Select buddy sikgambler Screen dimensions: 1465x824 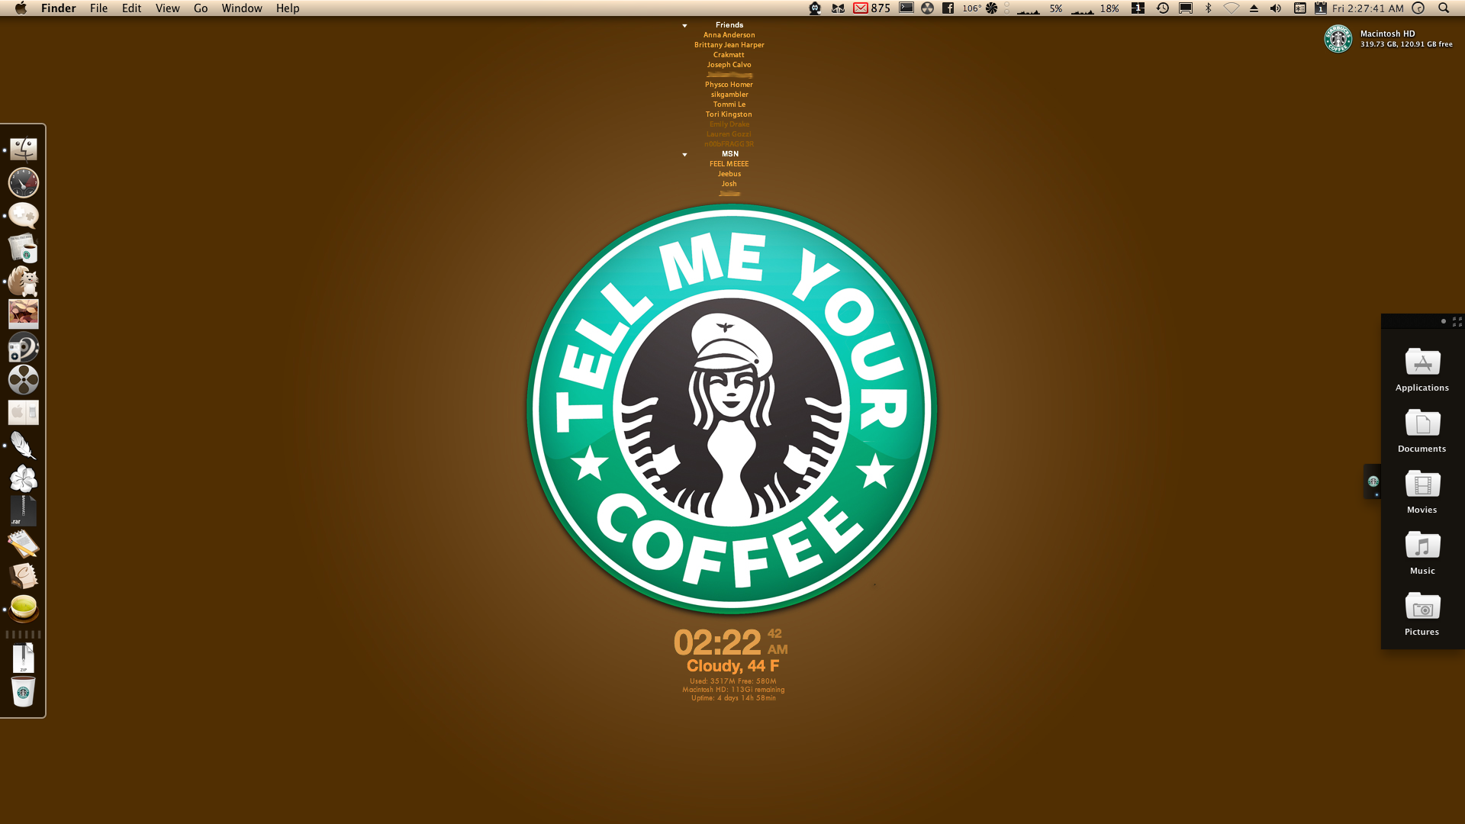coord(729,95)
